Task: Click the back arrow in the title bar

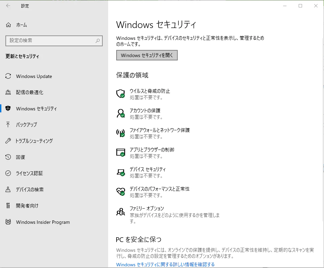Action: click(8, 6)
